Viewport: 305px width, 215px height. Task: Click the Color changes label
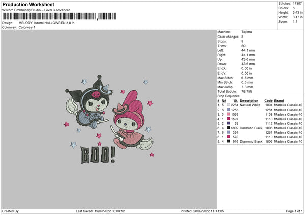[x=228, y=37]
